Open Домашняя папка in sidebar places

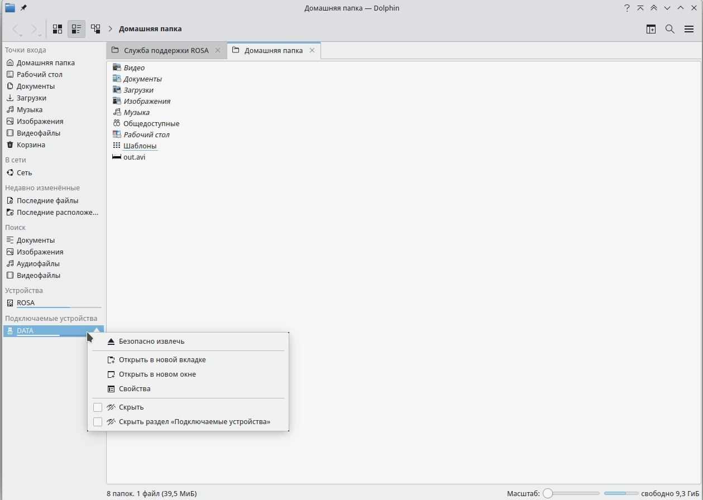tap(54, 62)
